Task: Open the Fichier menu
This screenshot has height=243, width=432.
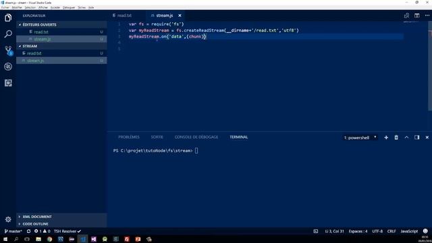Action: click(5, 7)
